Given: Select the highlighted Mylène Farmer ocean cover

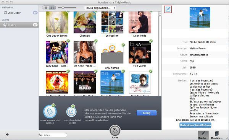Looking at the screenshot, I should click(x=112, y=82).
